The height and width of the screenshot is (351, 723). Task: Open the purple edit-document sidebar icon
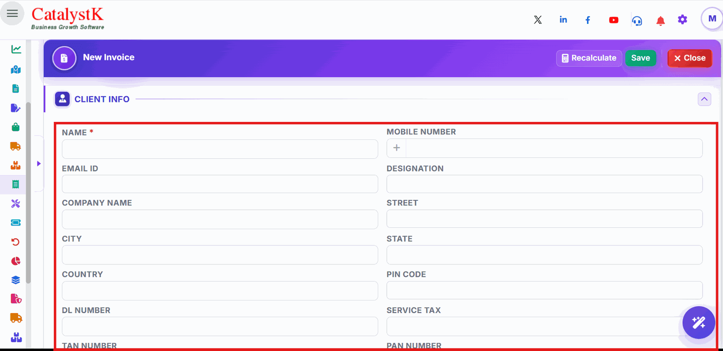[16, 108]
